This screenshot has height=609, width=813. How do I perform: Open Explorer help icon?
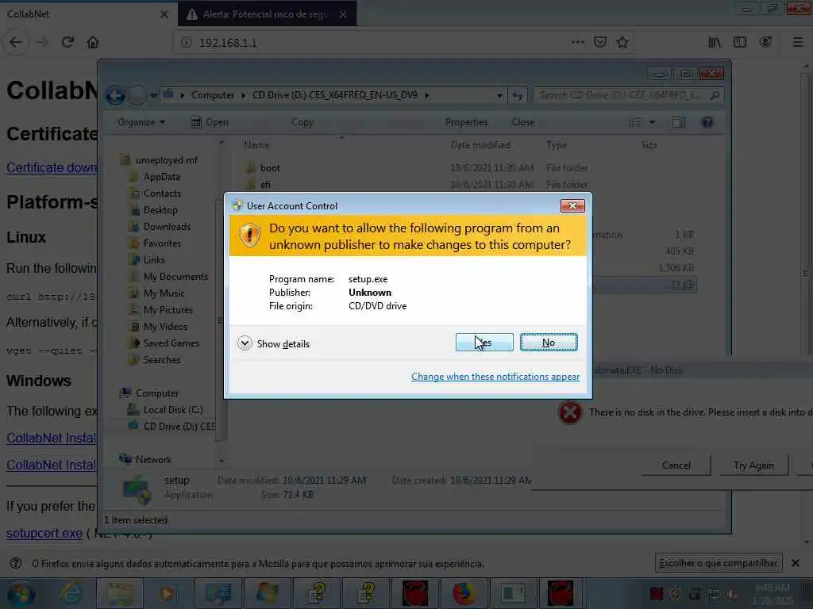pyautogui.click(x=707, y=122)
